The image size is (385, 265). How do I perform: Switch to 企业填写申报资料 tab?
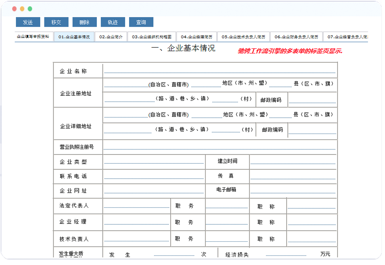coord(33,37)
